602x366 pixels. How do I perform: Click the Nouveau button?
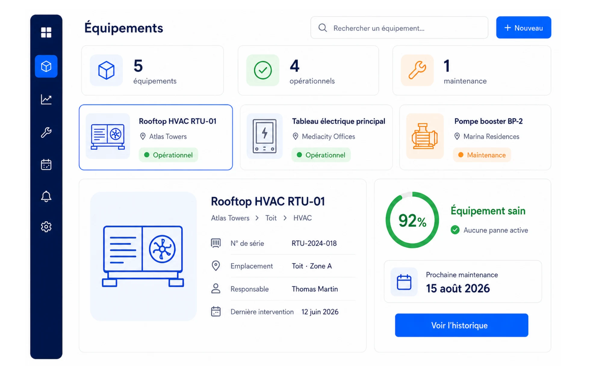pos(523,27)
